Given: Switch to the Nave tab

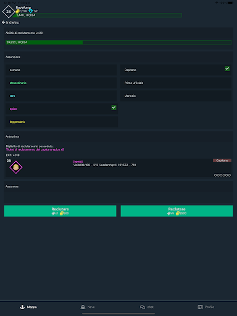Looking at the screenshot, I should [x=88, y=307].
